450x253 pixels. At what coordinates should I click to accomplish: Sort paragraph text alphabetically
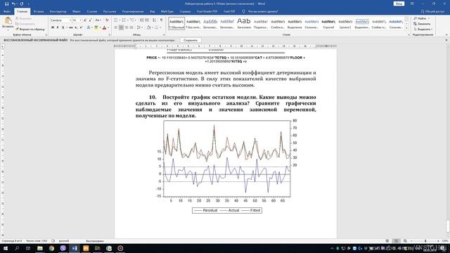pos(155,20)
